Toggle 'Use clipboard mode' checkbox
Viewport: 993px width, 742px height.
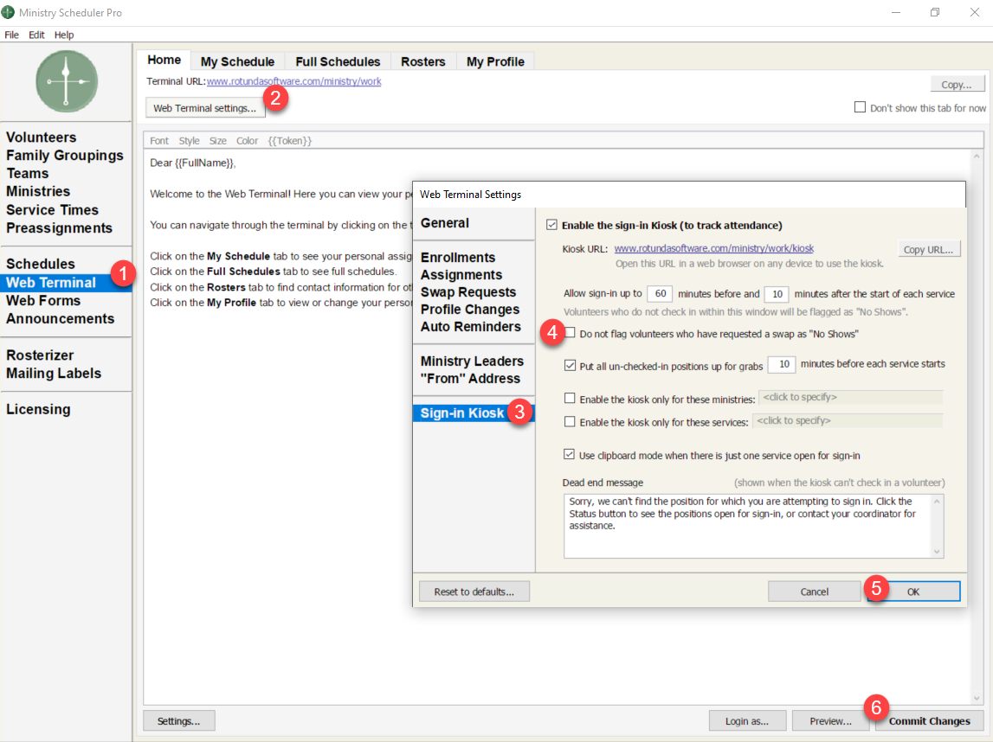[x=570, y=455]
